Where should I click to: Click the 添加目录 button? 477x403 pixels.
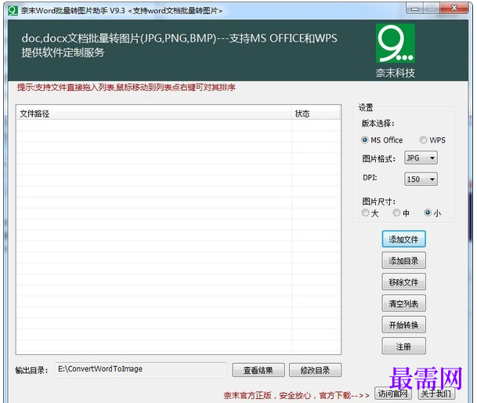[x=403, y=261]
